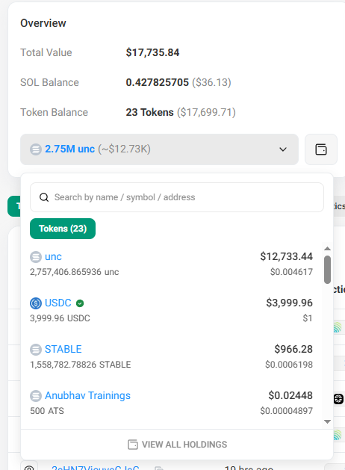345x470 pixels.
Task: Click the $0.02448 Anubhav Trainings value
Action: click(290, 395)
